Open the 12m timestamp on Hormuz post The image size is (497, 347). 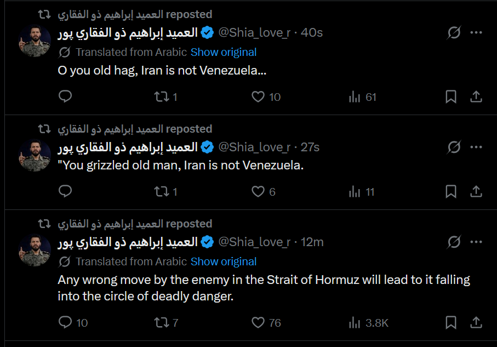[x=312, y=242]
